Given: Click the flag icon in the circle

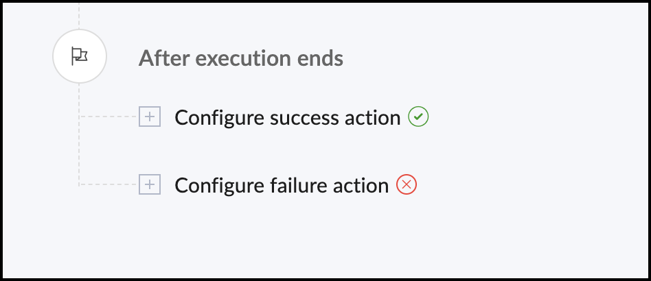Looking at the screenshot, I should click(79, 56).
